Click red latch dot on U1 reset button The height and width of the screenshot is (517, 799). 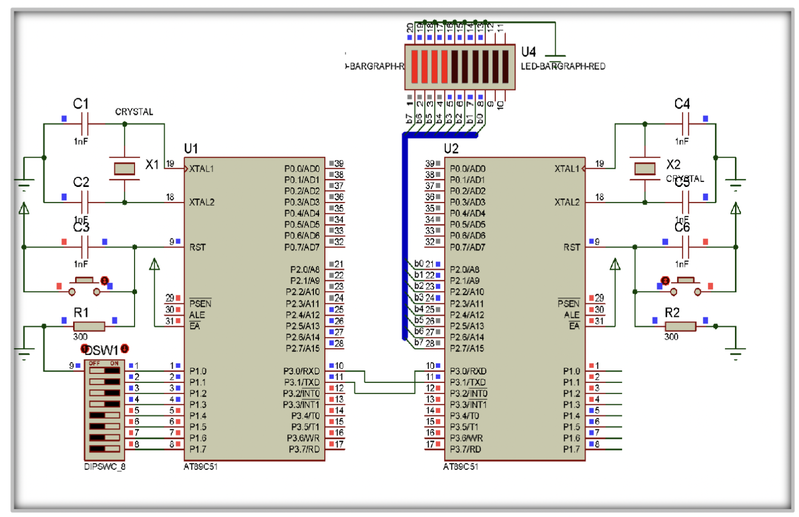pyautogui.click(x=104, y=280)
